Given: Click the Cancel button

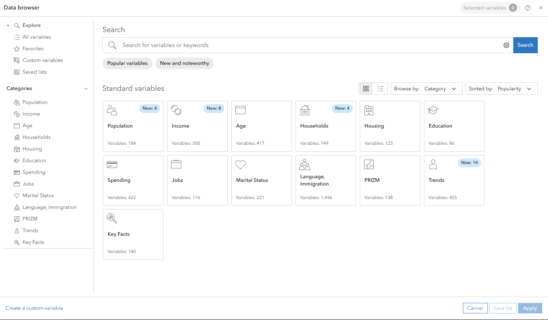Looking at the screenshot, I should pos(475,308).
